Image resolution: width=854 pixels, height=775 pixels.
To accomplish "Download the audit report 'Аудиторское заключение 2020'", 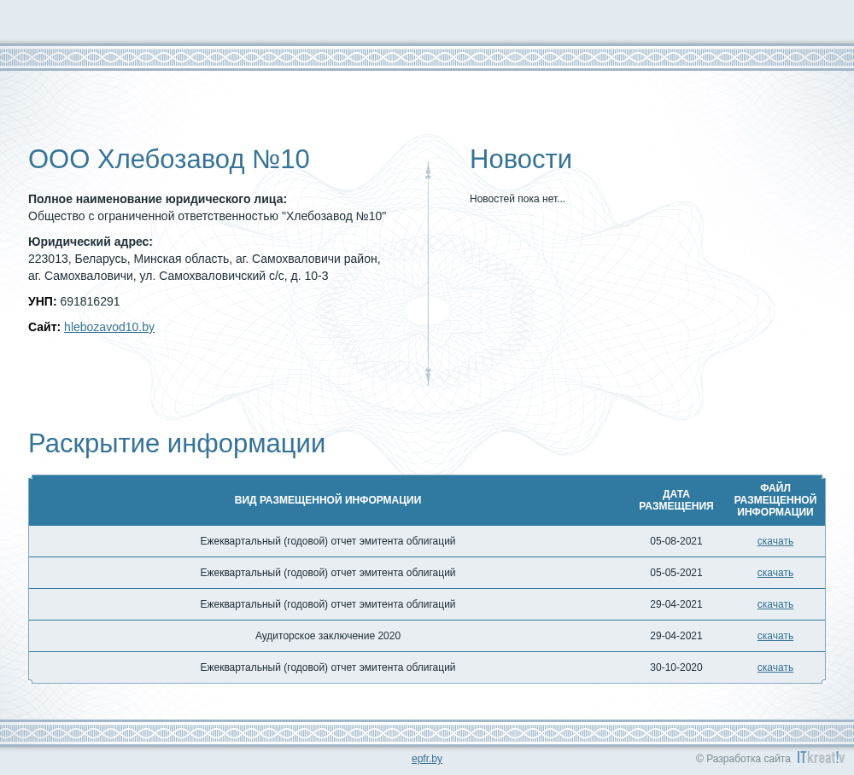I will 775,636.
